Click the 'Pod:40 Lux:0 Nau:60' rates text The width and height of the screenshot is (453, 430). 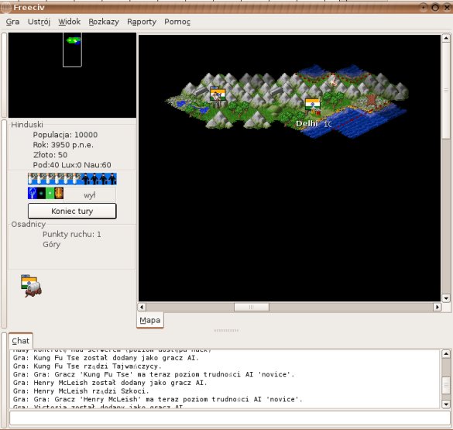72,165
